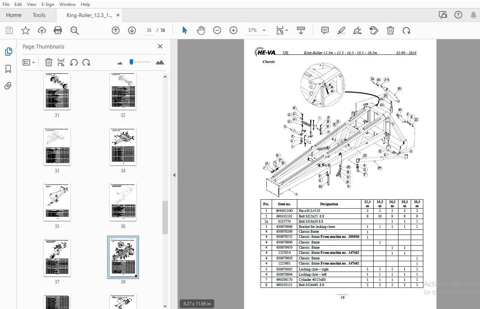This screenshot has width=480, height=309.
Task: Enlarge thumbnail size large mountain icon
Action: coord(160,62)
